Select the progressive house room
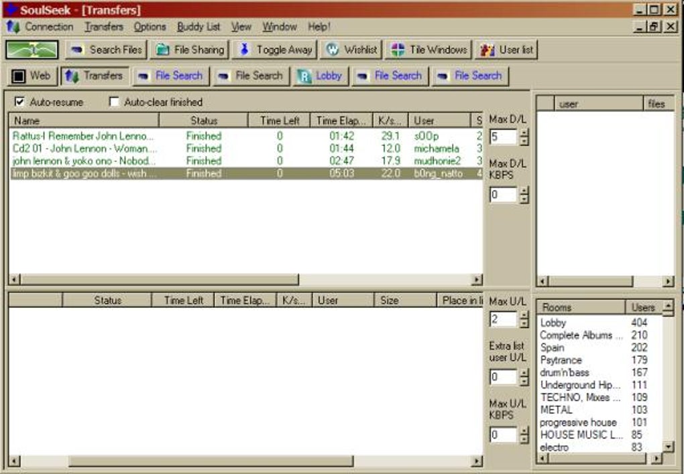Viewport: 684px width, 474px height. click(x=600, y=422)
